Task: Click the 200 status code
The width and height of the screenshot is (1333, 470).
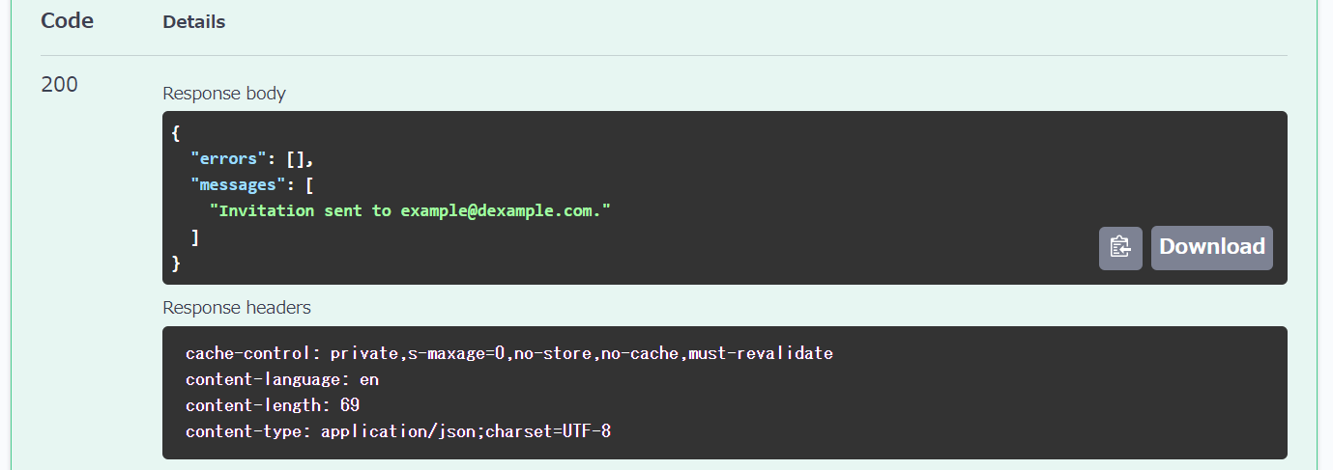Action: [x=59, y=85]
